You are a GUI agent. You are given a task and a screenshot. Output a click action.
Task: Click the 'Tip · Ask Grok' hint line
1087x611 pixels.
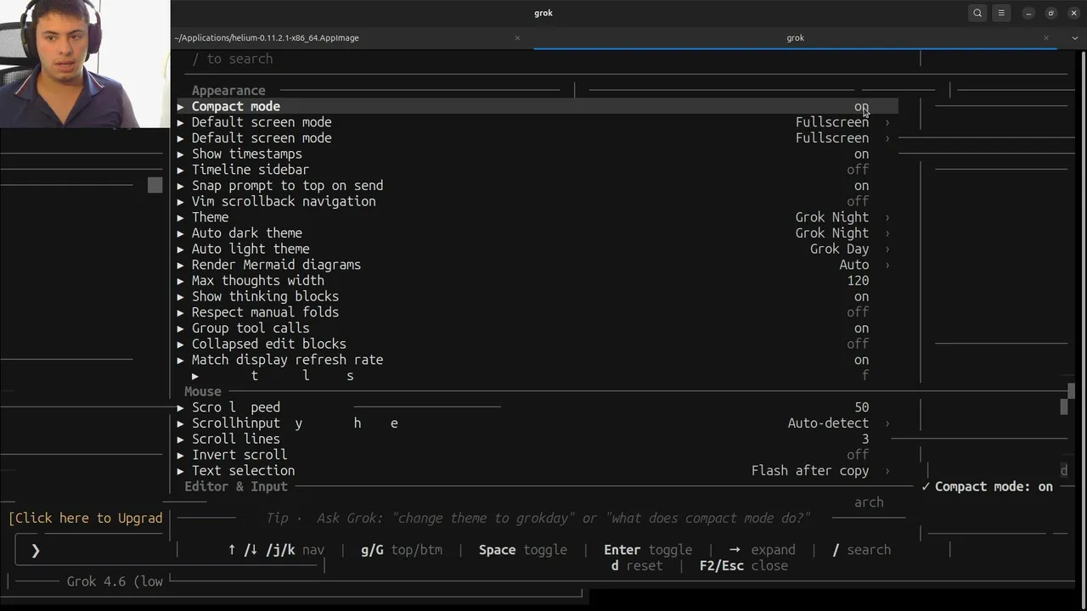(x=538, y=519)
